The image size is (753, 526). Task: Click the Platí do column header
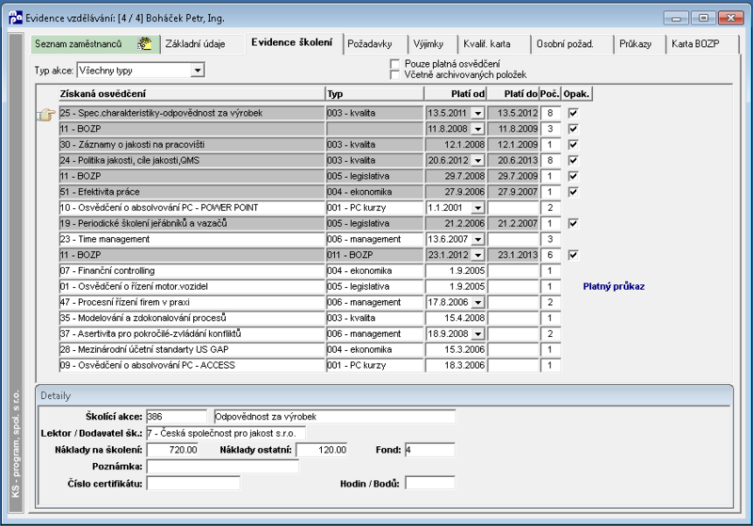click(x=513, y=94)
